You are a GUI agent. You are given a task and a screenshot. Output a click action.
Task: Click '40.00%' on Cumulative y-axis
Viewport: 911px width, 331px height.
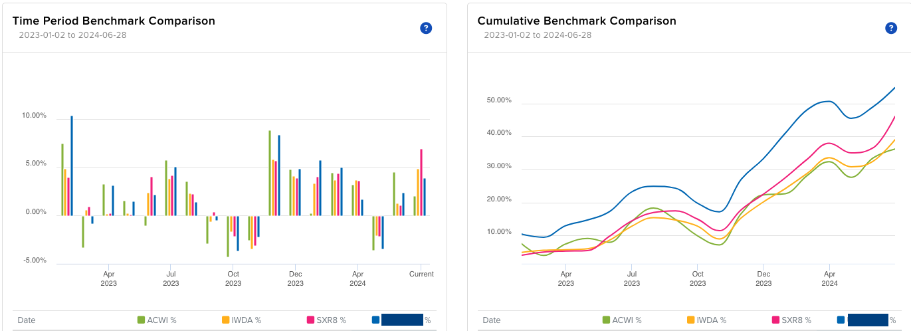tap(499, 133)
